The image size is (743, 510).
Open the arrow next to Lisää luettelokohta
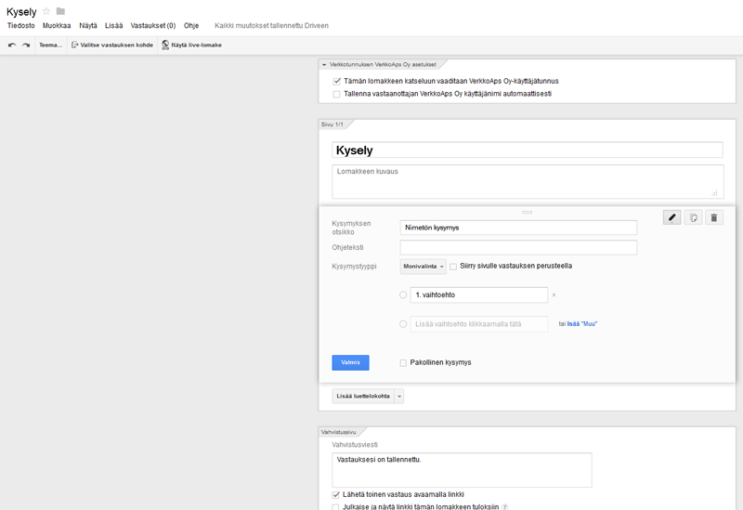(x=399, y=397)
